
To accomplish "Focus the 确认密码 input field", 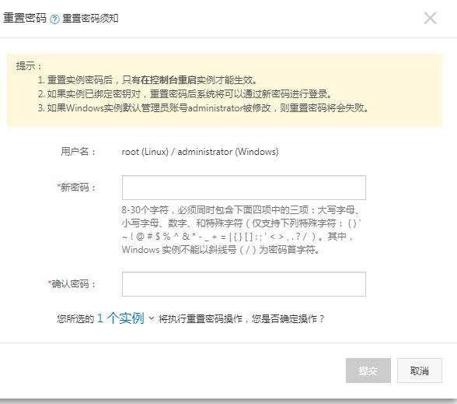I will [244, 284].
